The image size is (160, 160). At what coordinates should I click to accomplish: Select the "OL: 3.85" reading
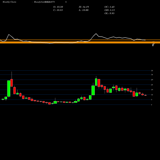coord(109,13)
